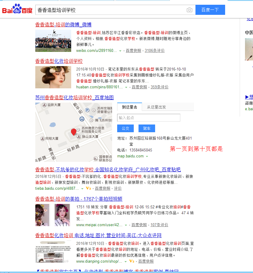Open 百度快照 for dianping result

(x=146, y=261)
